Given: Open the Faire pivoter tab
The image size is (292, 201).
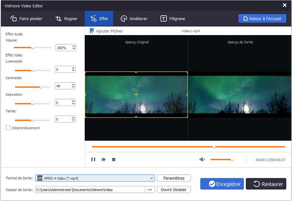Looking at the screenshot, I should click(27, 19).
